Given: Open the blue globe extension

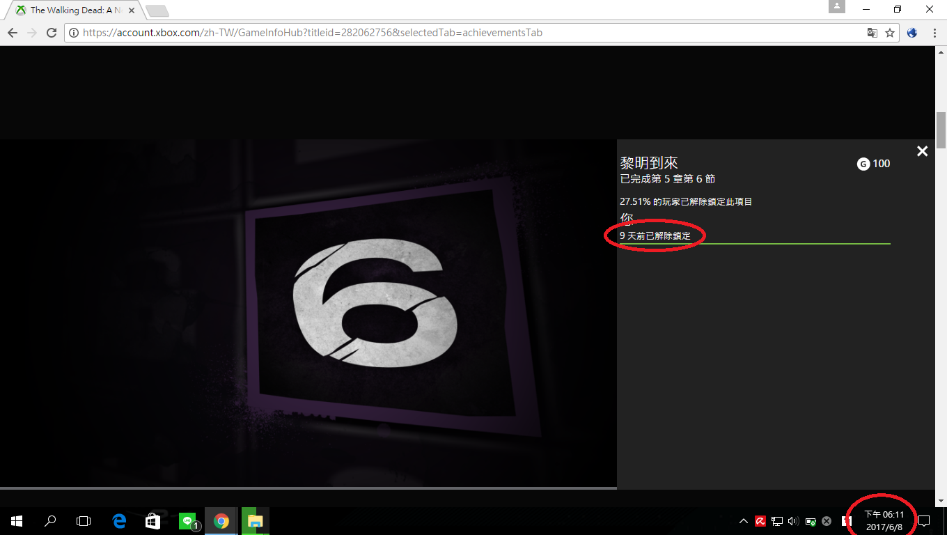Looking at the screenshot, I should [x=913, y=33].
